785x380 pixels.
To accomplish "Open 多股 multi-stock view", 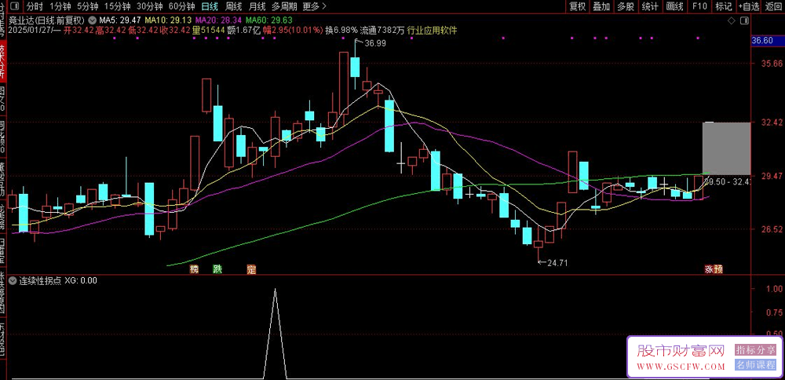I will [626, 6].
